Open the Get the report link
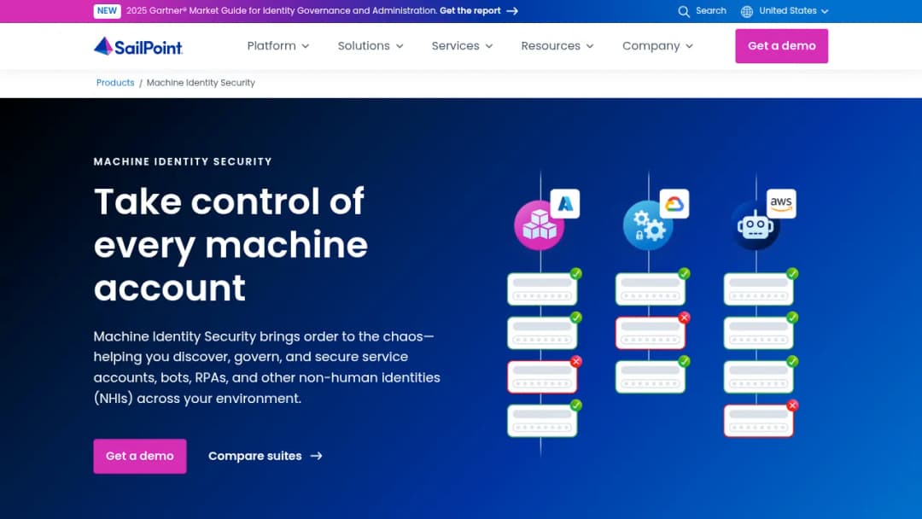Viewport: 922px width, 519px height. [x=479, y=11]
